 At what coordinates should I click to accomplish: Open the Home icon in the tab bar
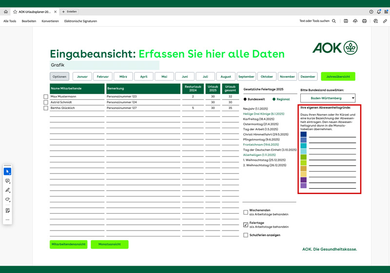6,12
